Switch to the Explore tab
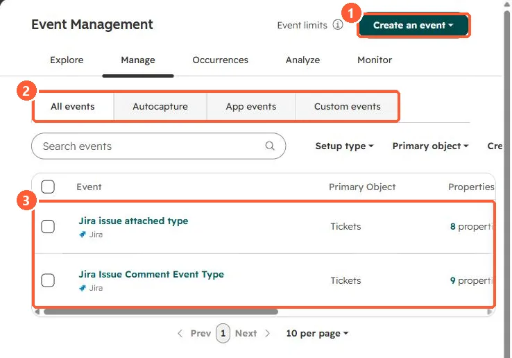The height and width of the screenshot is (358, 512). pyautogui.click(x=67, y=60)
